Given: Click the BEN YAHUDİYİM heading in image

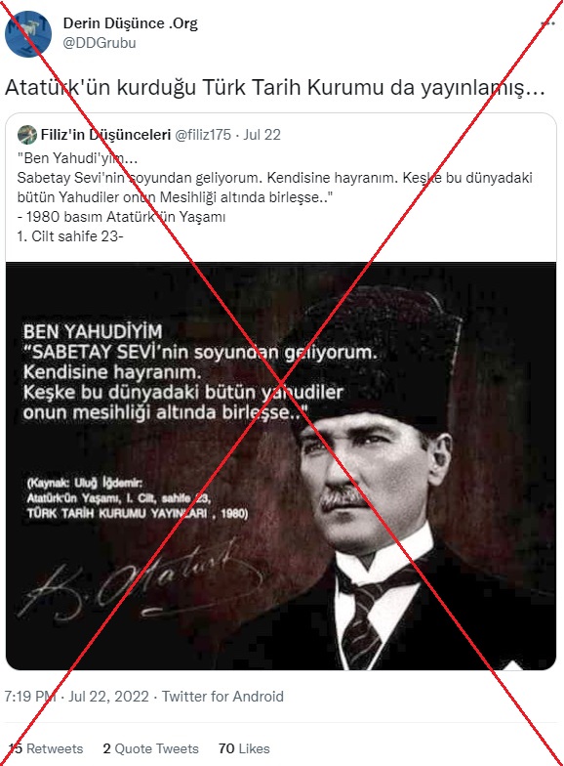Looking at the screenshot, I should click(93, 332).
